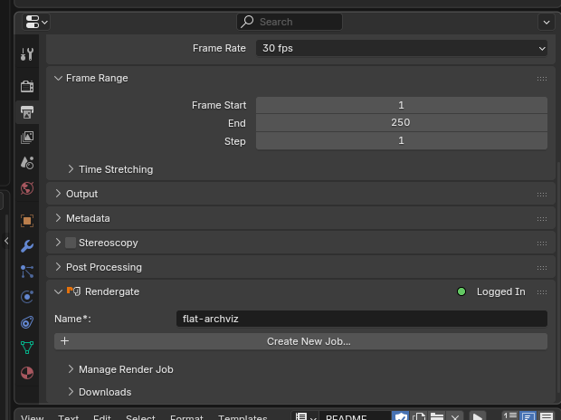Open the Edit menu
This screenshot has width=561, height=420.
(102, 417)
